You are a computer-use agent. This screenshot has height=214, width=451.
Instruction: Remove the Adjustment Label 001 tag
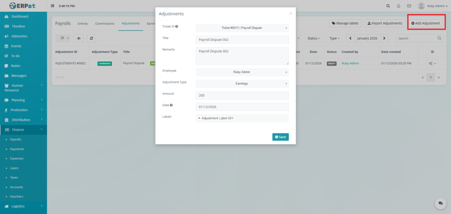200,118
